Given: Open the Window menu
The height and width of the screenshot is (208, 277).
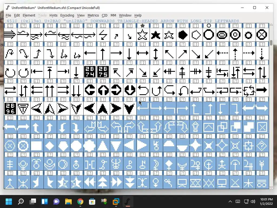Looking at the screenshot, I should point(125,15).
